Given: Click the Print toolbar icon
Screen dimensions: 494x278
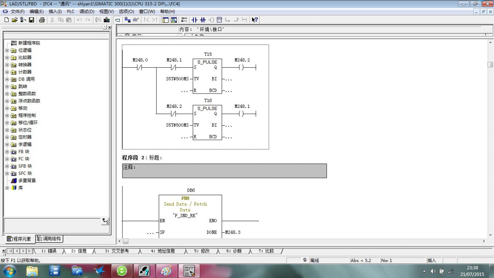Looking at the screenshot, I should click(42, 20).
